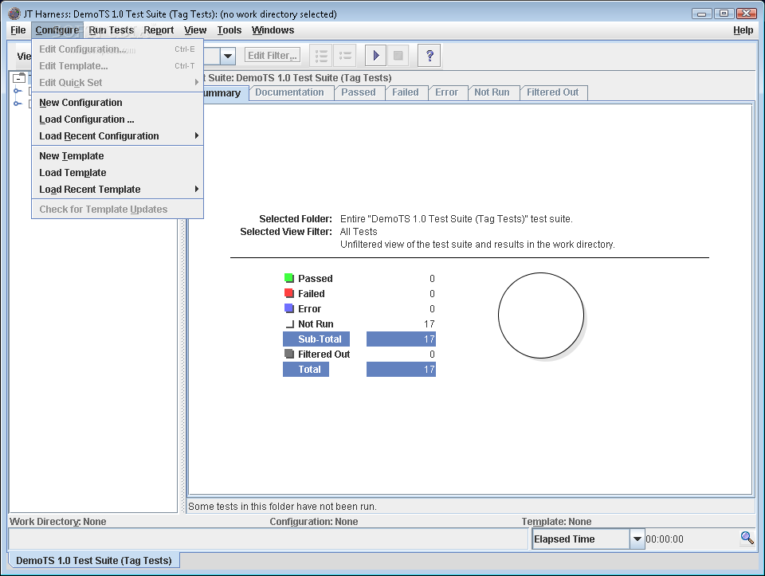This screenshot has height=576, width=765.
Task: Expand Load Recent Configuration submenu
Action: coord(118,136)
